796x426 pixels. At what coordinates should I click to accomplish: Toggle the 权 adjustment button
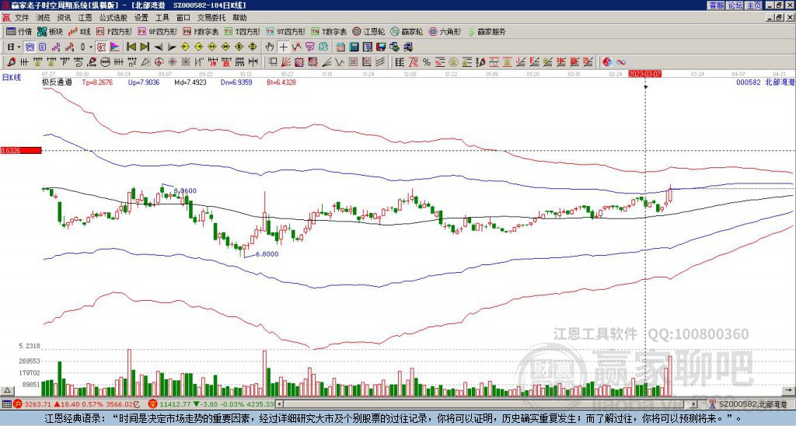click(x=101, y=47)
